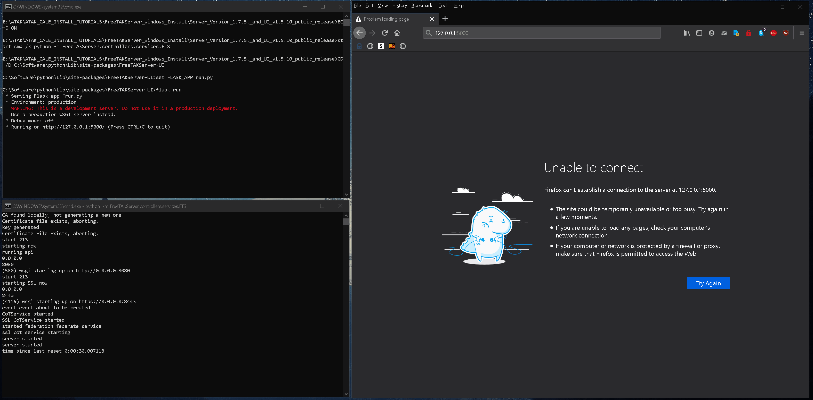Click the FTS cmd window title bar icon
The height and width of the screenshot is (400, 813).
(x=8, y=206)
